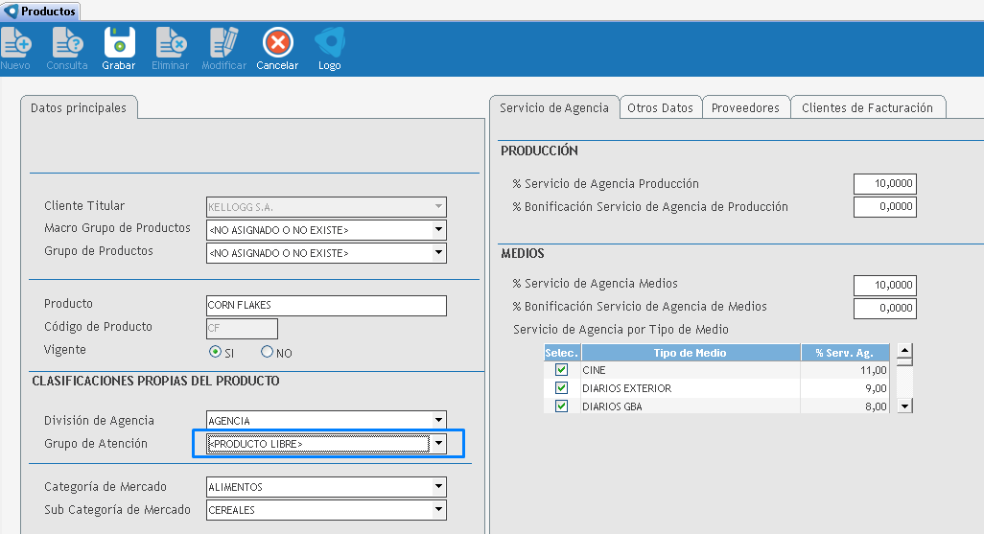Open the Macro Grupo de Productos dropdown

(x=438, y=230)
